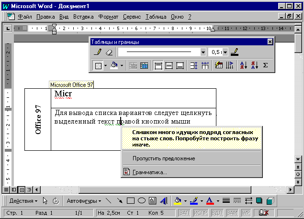The image size is (304, 219).
Task: Switch to Outline view button
Action: pyautogui.click(x=29, y=189)
